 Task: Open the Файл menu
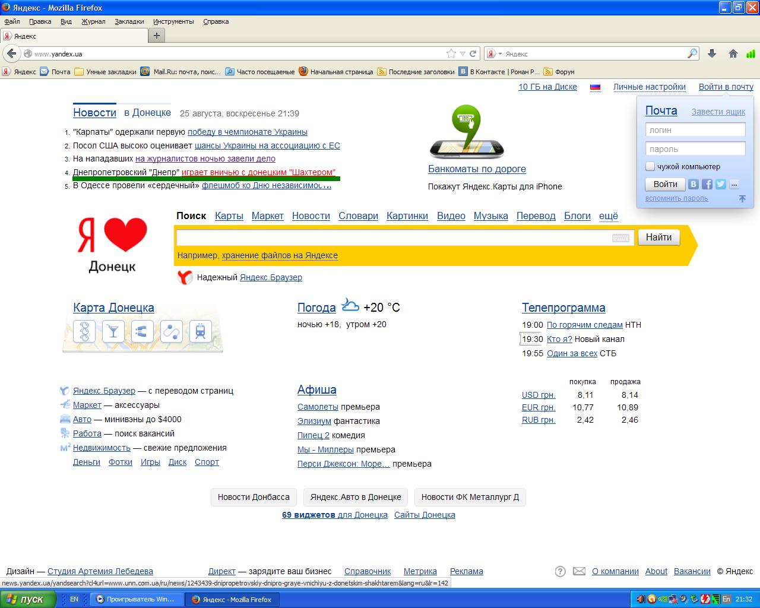[x=12, y=21]
